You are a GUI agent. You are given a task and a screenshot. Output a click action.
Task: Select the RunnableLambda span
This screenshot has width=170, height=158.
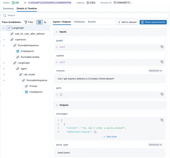30,57
